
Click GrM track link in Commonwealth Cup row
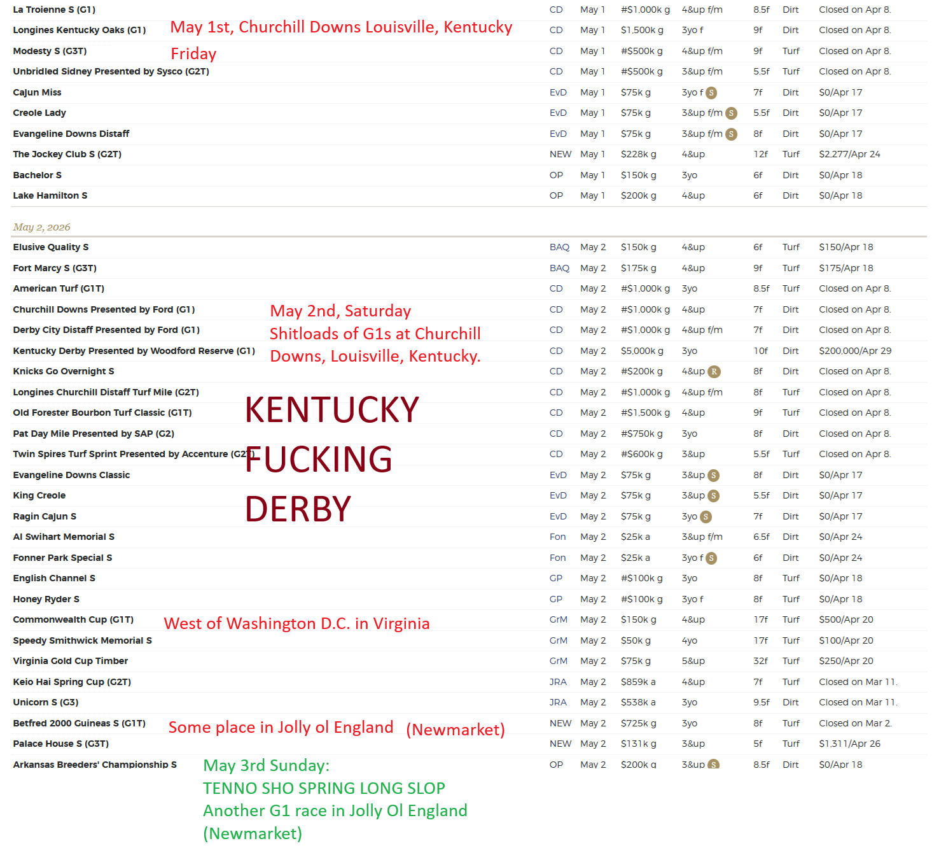coord(559,619)
